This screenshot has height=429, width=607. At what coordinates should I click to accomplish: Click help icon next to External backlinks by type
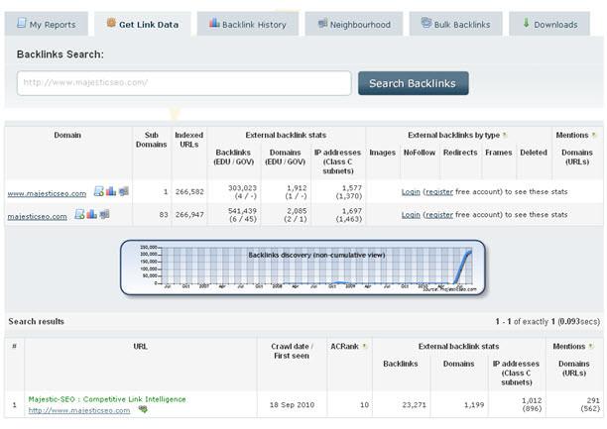pos(505,135)
